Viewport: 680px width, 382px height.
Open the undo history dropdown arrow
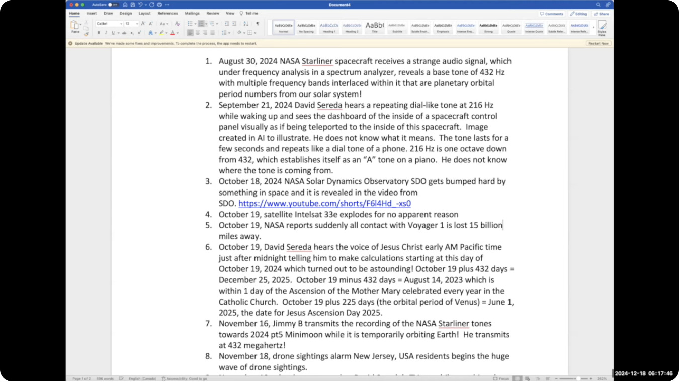[x=146, y=5]
